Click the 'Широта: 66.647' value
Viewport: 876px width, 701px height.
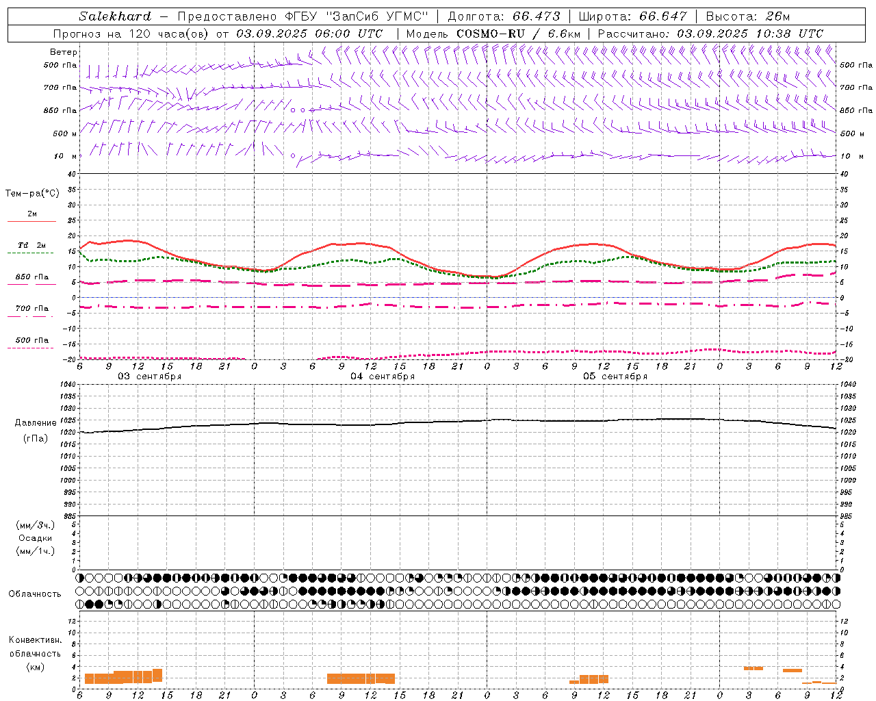point(632,16)
